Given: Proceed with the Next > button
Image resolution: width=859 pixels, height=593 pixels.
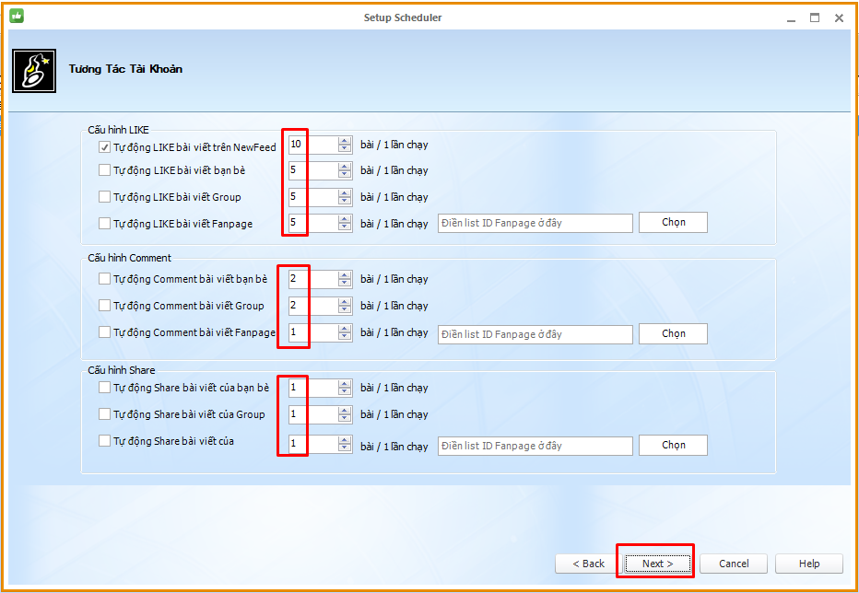Looking at the screenshot, I should point(657,564).
